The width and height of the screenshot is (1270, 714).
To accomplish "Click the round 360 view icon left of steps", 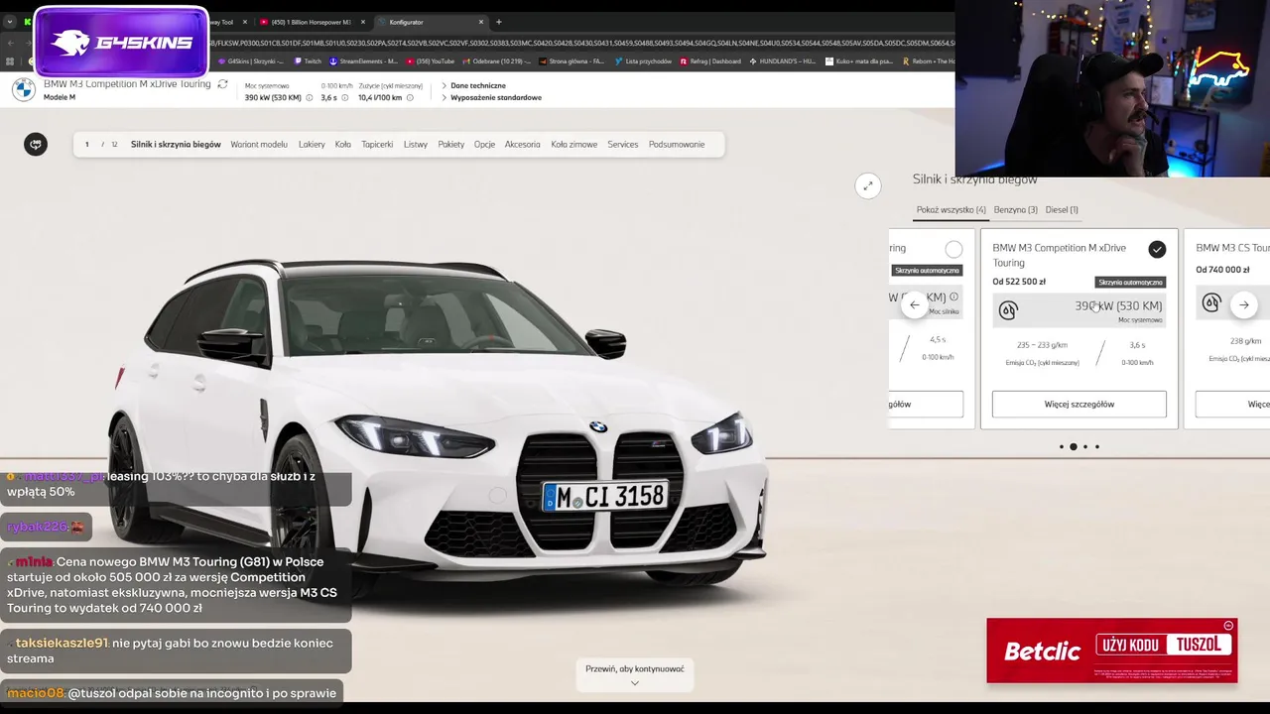I will pyautogui.click(x=36, y=145).
